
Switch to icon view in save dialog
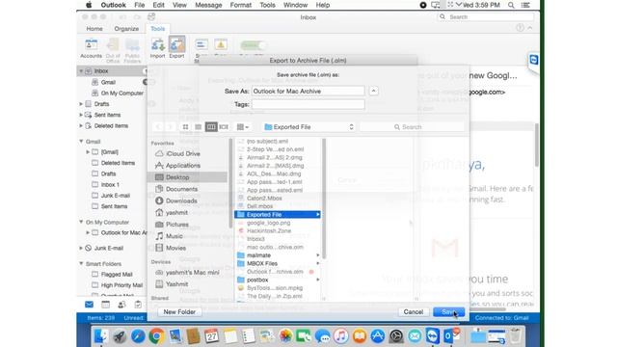[x=185, y=127]
